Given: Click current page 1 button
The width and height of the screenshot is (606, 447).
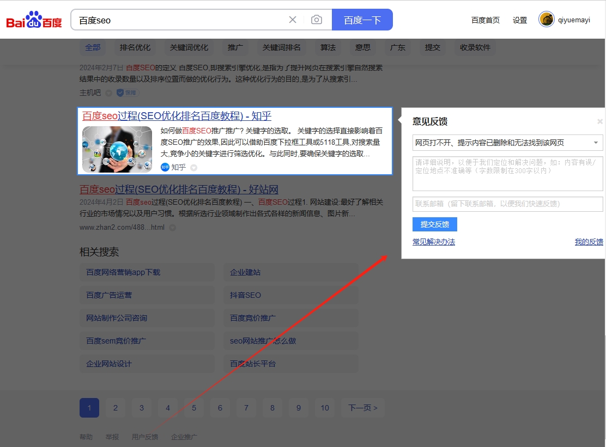Looking at the screenshot, I should pyautogui.click(x=89, y=408).
